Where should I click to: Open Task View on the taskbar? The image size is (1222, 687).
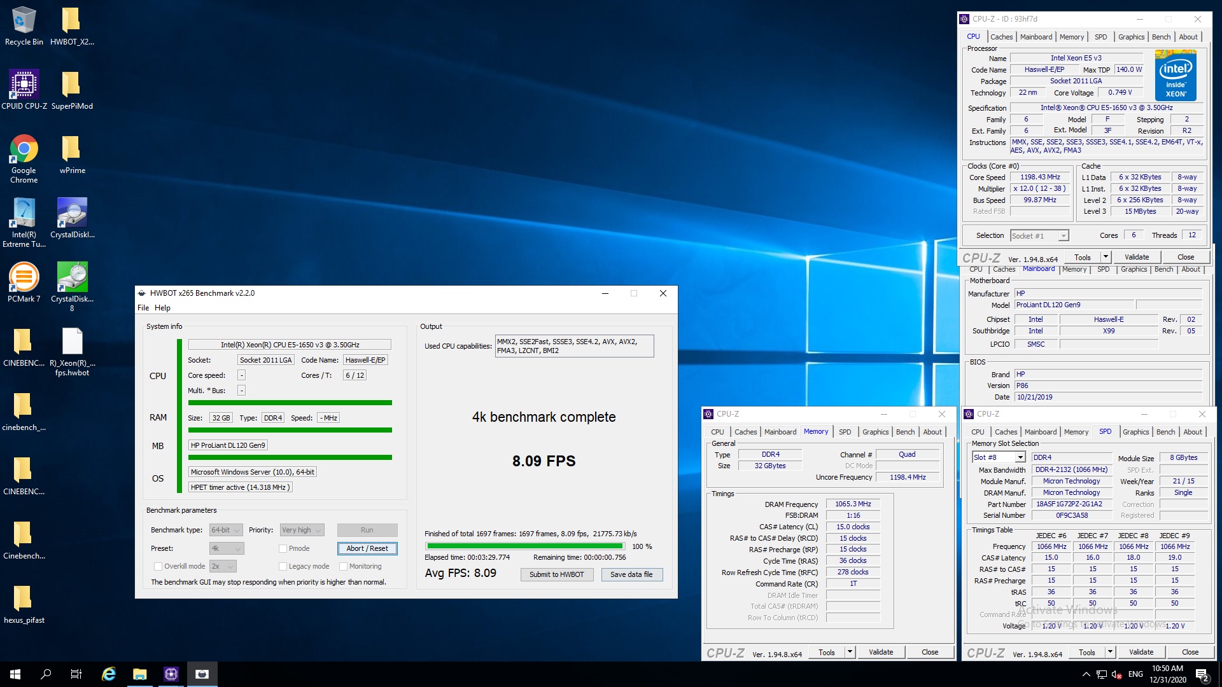tap(76, 674)
